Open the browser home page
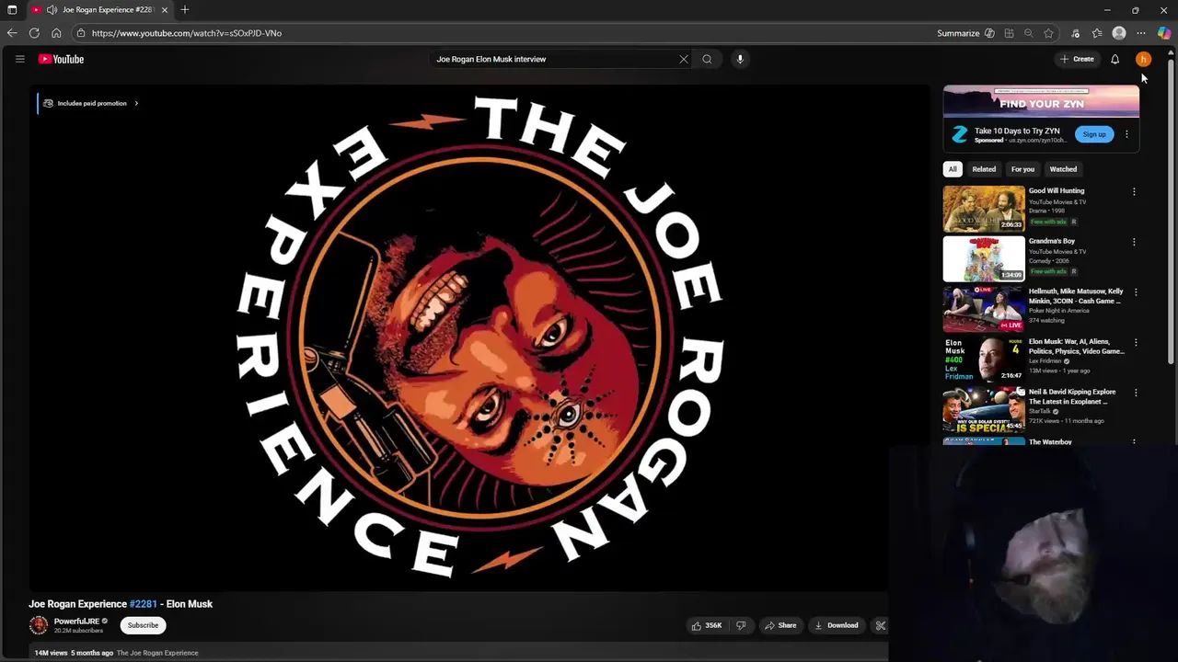Viewport: 1178px width, 662px height. [x=56, y=33]
